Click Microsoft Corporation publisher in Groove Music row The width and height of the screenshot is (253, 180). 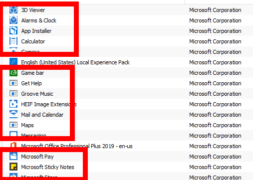point(215,94)
